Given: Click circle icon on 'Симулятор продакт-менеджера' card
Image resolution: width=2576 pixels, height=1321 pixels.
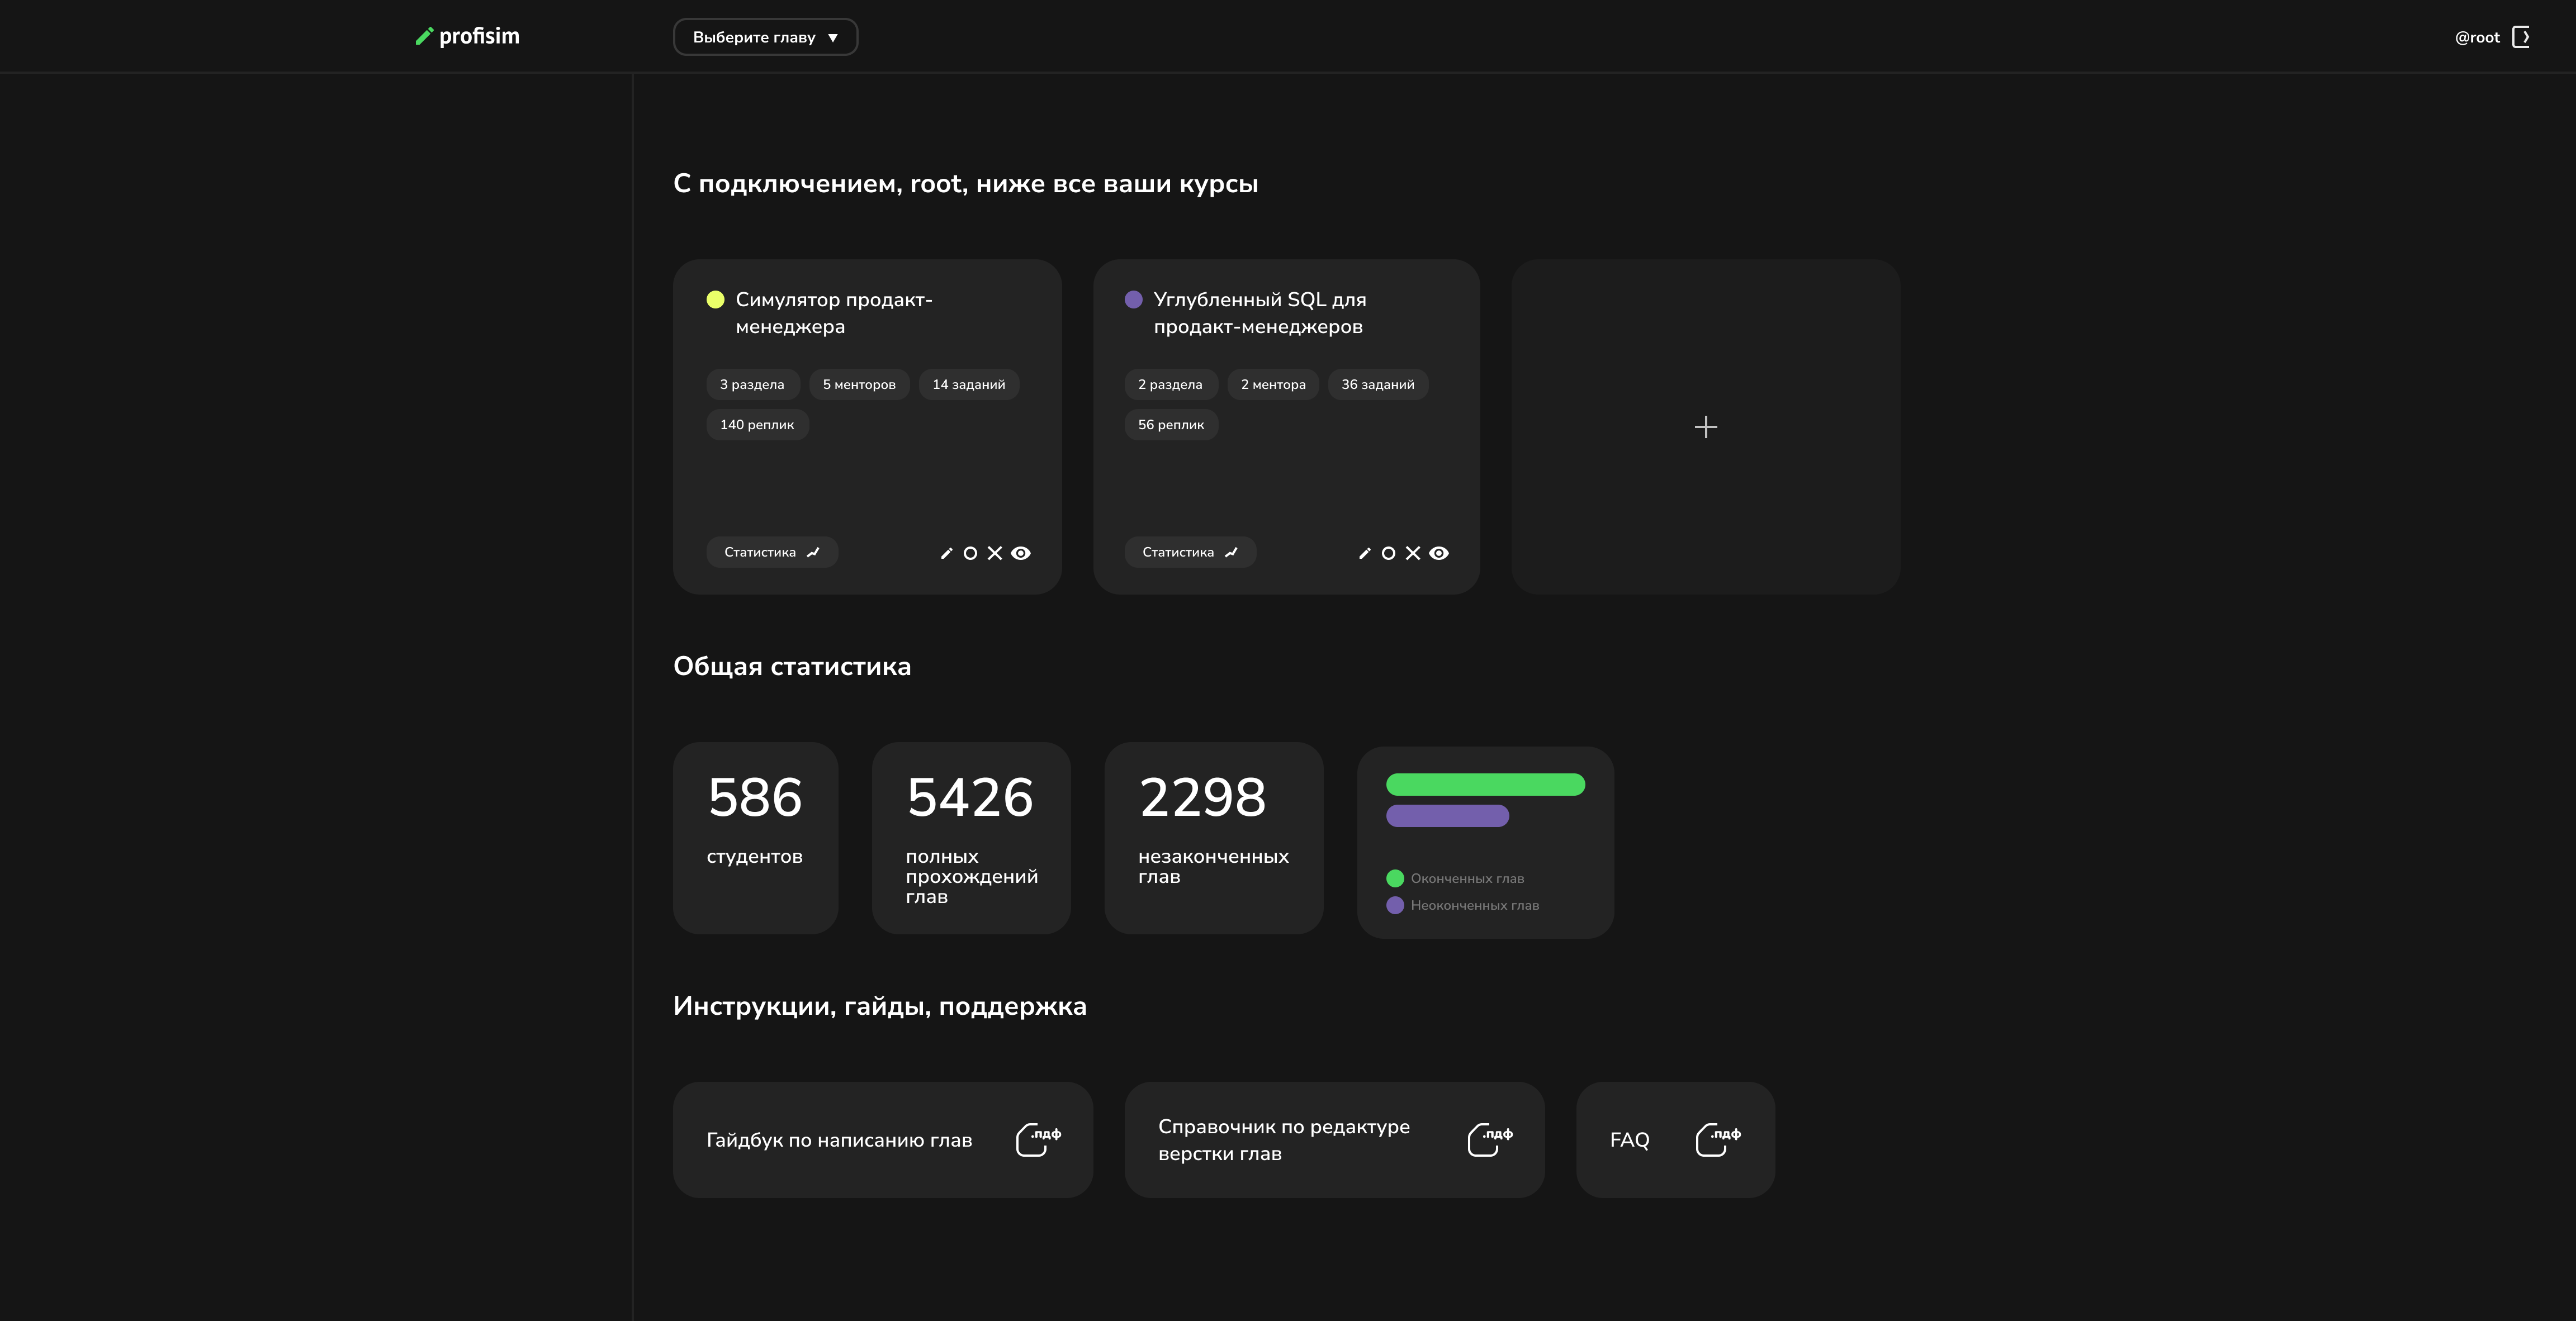Looking at the screenshot, I should pos(970,553).
